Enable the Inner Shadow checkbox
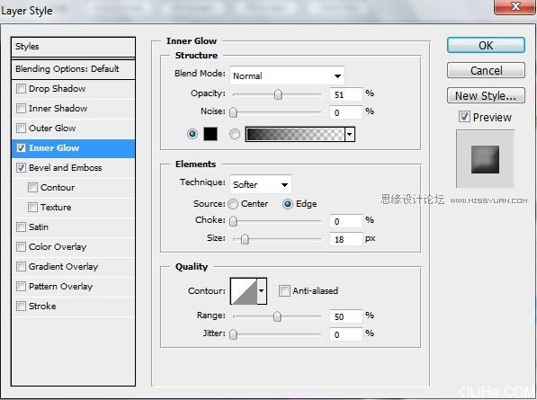Screen dimensions: 537x400 point(21,109)
